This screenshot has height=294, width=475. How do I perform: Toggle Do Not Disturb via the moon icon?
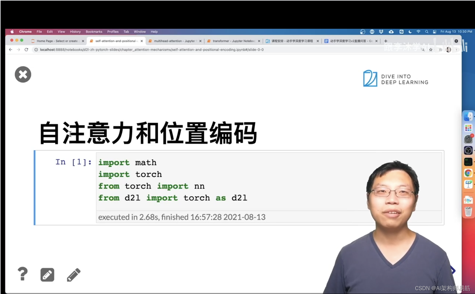coord(410,32)
